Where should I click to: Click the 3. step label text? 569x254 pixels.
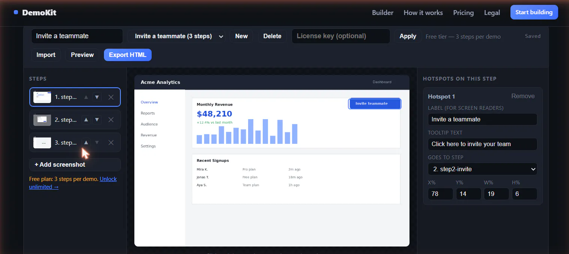(x=66, y=142)
